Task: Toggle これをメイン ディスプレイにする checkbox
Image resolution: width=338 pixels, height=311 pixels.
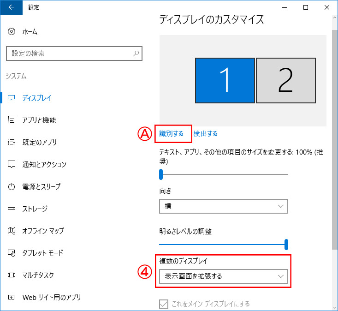Action: click(x=164, y=304)
